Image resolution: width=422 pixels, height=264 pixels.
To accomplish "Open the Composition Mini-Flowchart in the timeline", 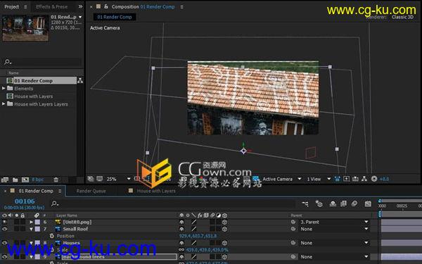I will tap(305, 204).
